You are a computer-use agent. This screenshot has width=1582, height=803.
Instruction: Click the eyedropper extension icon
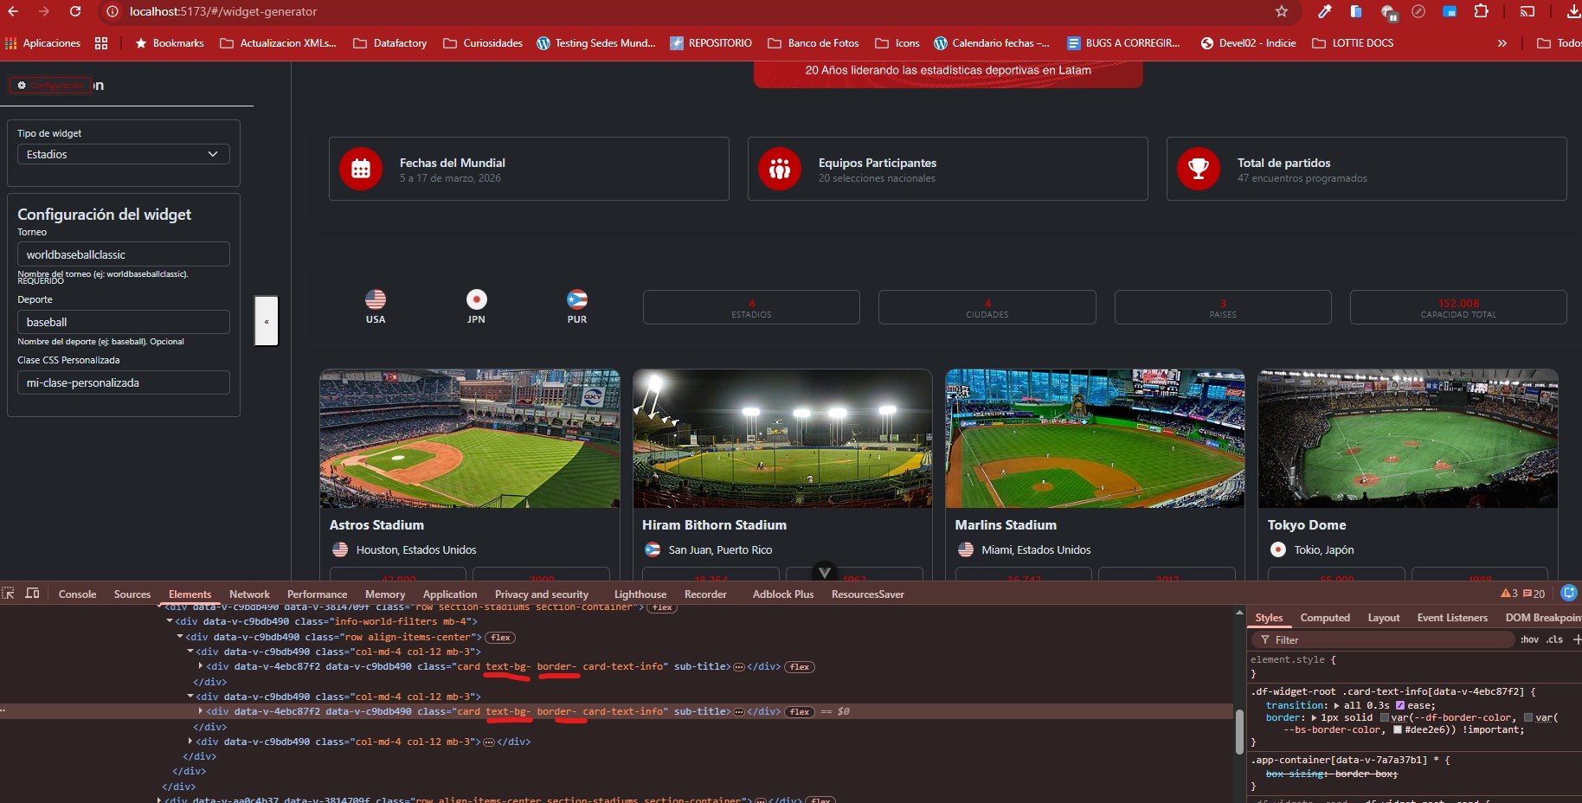1324,11
